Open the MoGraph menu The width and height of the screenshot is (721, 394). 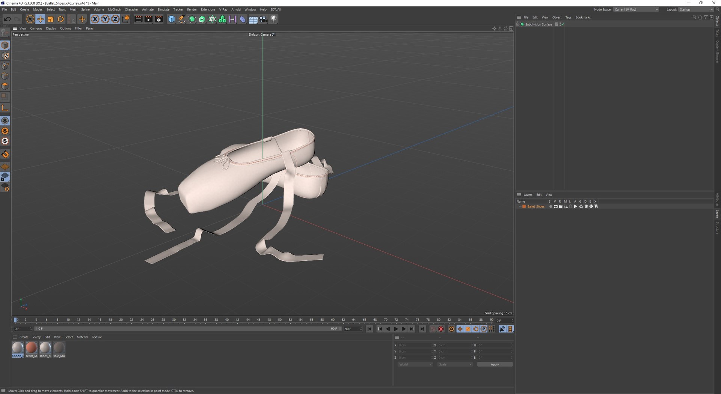coord(114,9)
